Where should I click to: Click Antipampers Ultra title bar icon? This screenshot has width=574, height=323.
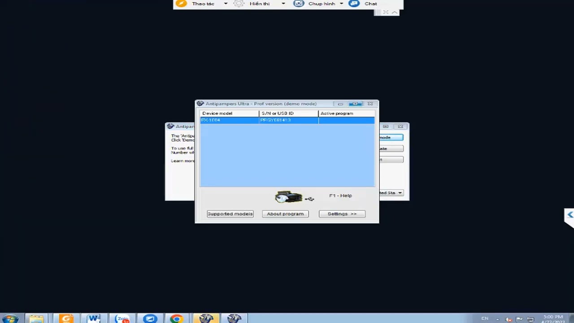200,104
